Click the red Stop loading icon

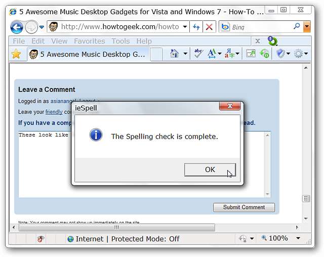coord(209,27)
